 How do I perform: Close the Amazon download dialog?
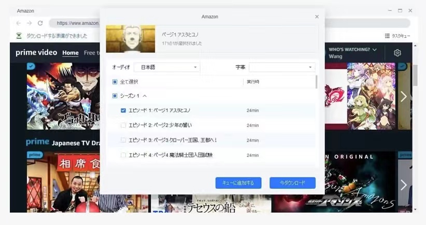tap(317, 17)
